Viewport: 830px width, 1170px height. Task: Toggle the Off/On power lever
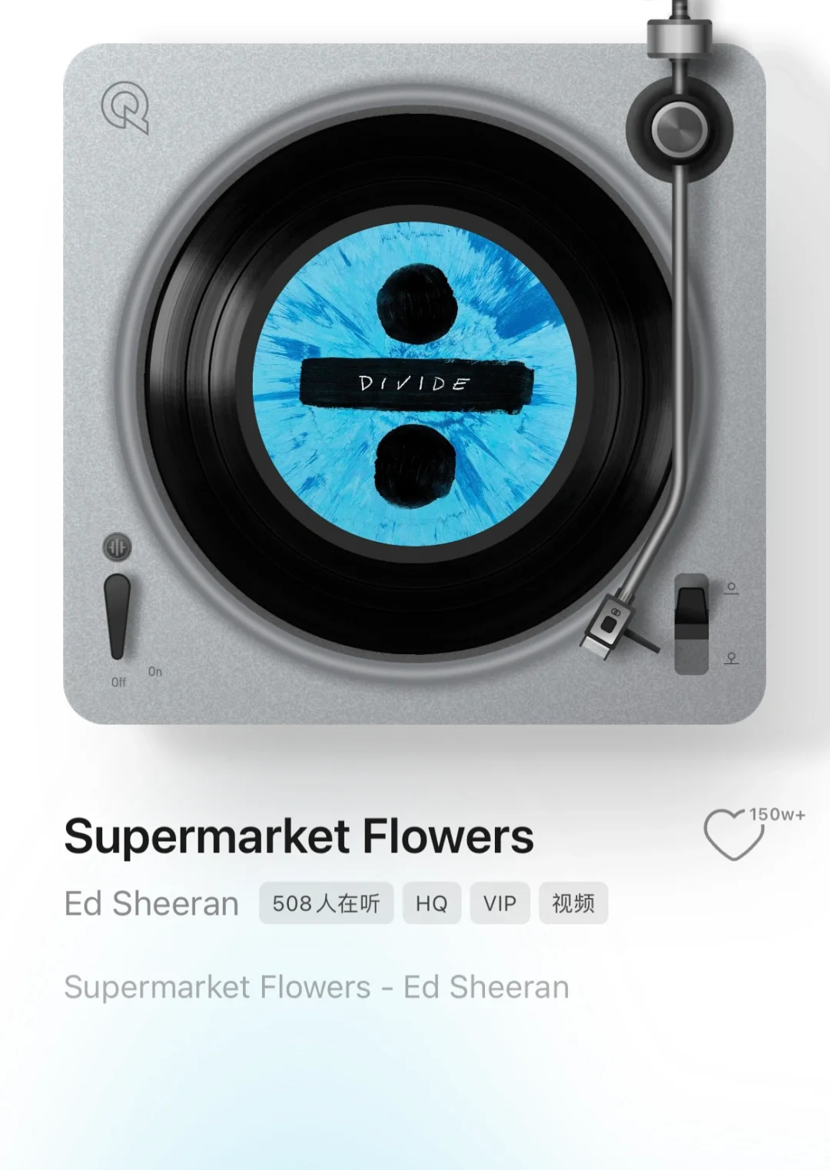(x=117, y=617)
